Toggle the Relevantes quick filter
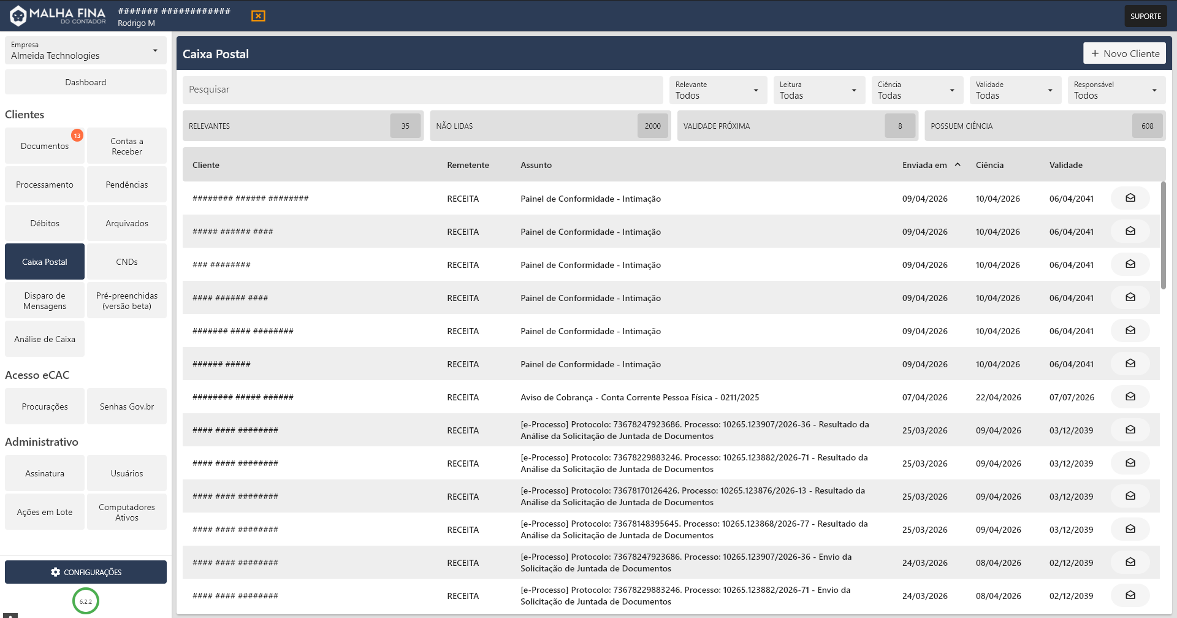1177x618 pixels. (x=303, y=126)
